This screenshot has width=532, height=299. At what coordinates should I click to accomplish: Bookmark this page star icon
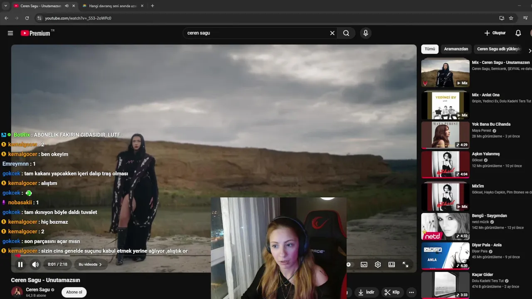coord(511,18)
